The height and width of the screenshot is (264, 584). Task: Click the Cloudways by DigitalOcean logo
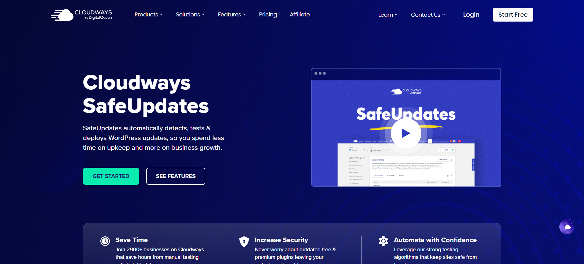82,15
